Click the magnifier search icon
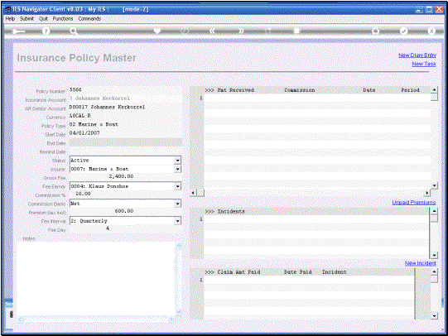Image resolution: width=448 pixels, height=336 pixels. point(74,31)
